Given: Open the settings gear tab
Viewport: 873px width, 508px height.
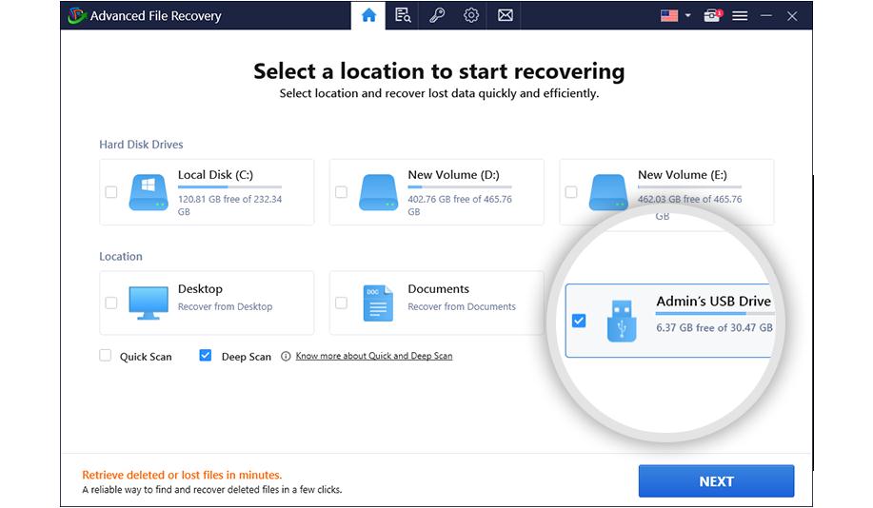Looking at the screenshot, I should (471, 15).
